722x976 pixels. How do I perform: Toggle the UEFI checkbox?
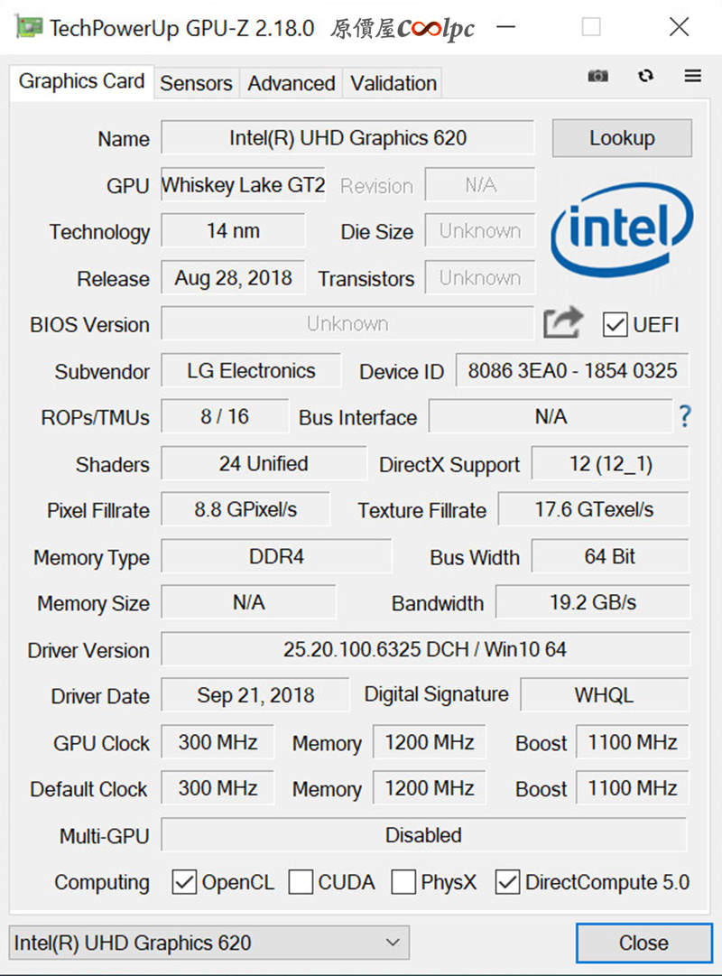point(615,324)
